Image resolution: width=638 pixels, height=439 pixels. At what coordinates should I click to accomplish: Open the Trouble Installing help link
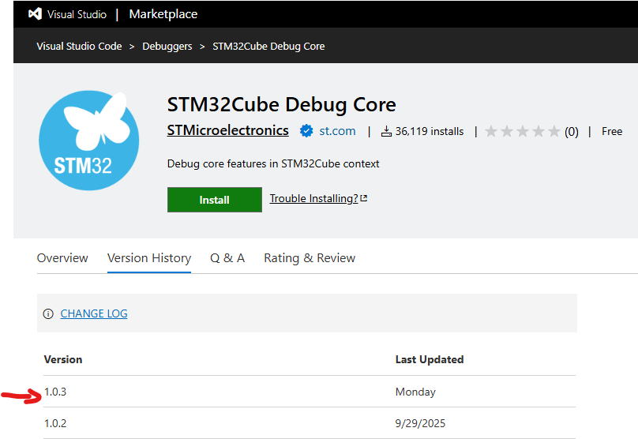point(313,198)
